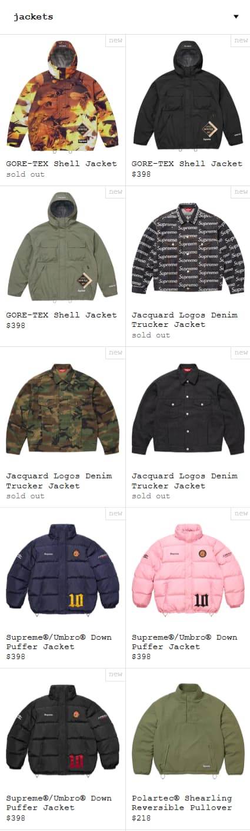250x831 pixels.
Task: Open the solid black denim trucker jacket image
Action: click(x=188, y=408)
